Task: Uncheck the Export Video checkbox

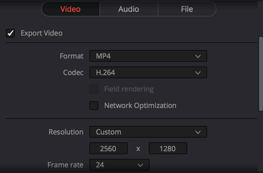Action: point(10,33)
